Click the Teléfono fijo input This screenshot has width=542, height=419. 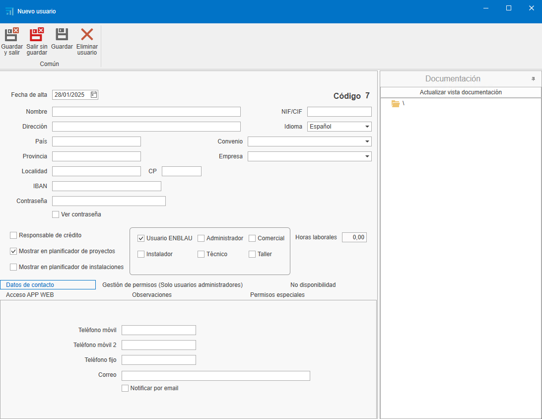click(x=159, y=360)
